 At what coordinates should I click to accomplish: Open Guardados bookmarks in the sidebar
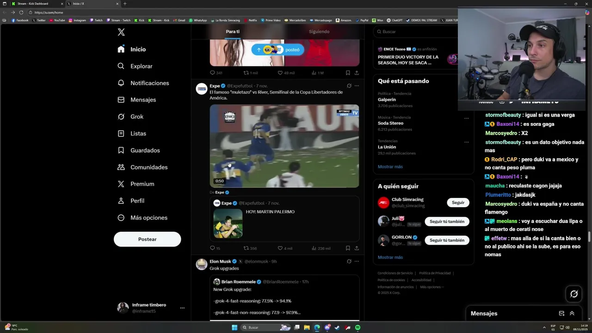[x=139, y=150]
